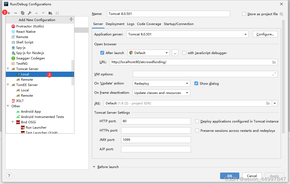Sort configurations alphabetically icon
Image resolution: width=290 pixels, height=184 pixels.
click(x=57, y=13)
